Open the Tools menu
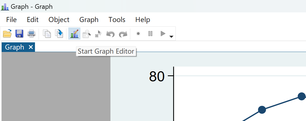306x121 pixels. click(117, 20)
